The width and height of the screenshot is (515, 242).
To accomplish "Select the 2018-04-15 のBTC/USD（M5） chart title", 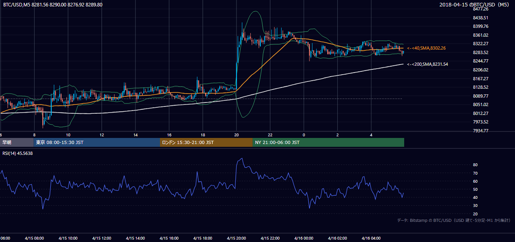I will (475, 5).
